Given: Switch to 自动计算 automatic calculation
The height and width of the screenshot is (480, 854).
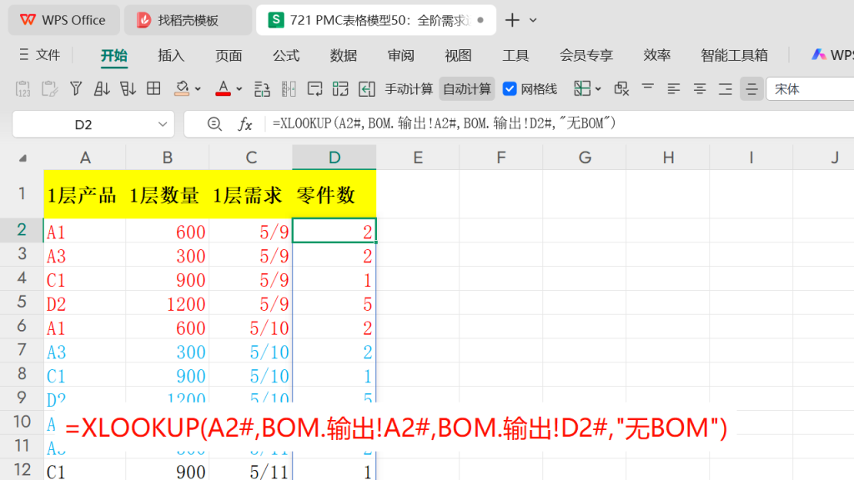Looking at the screenshot, I should coord(467,89).
